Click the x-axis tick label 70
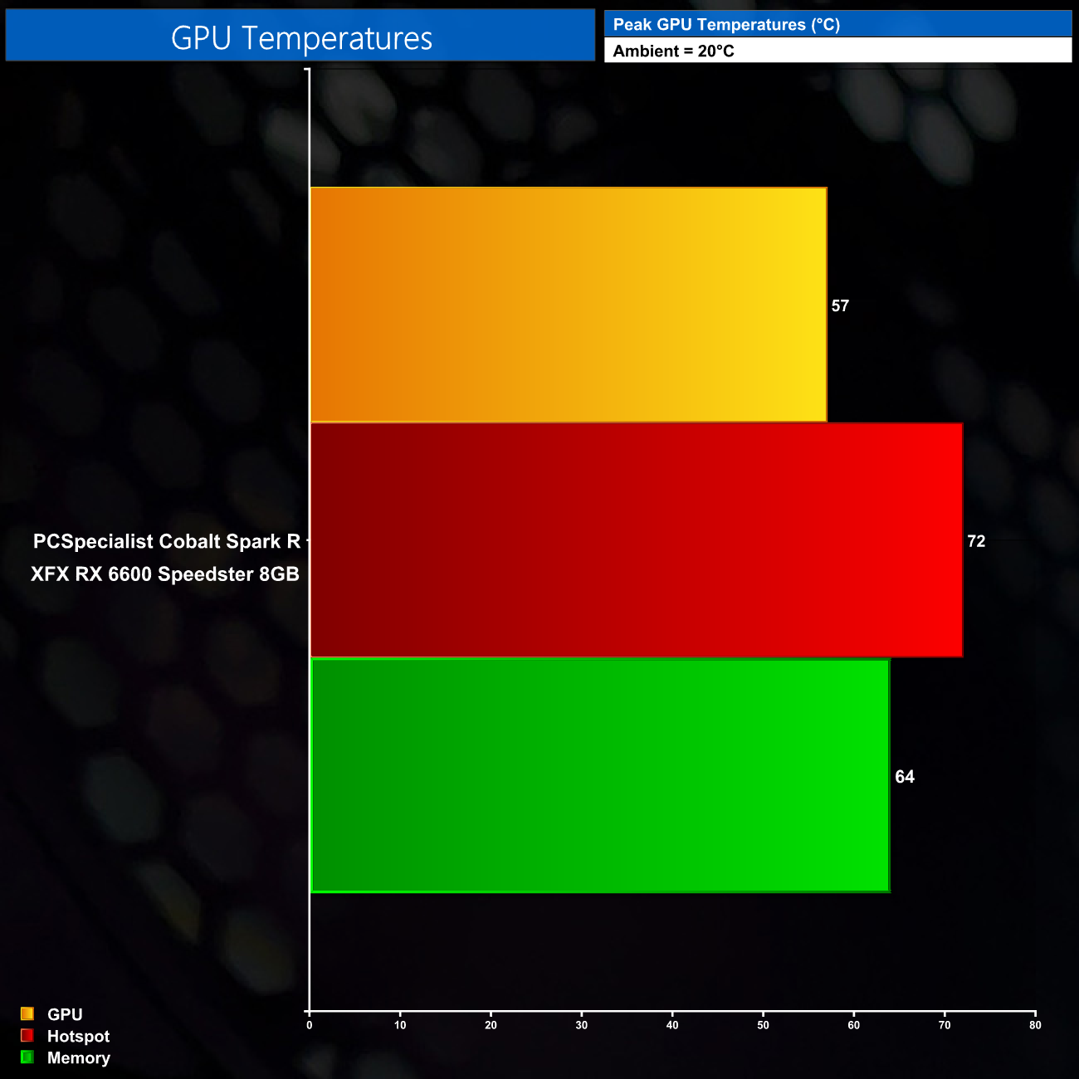The image size is (1079, 1079). point(945,1025)
